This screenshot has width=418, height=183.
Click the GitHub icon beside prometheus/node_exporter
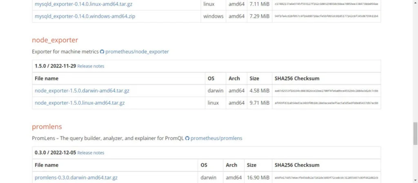point(102,52)
